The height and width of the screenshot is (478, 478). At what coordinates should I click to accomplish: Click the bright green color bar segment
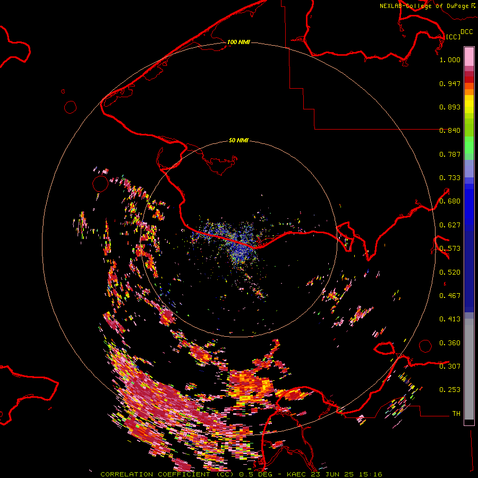pos(469,145)
